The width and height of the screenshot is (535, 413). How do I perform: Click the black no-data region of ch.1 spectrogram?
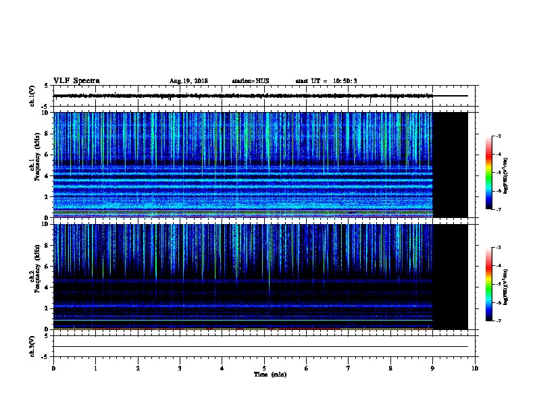coord(451,165)
